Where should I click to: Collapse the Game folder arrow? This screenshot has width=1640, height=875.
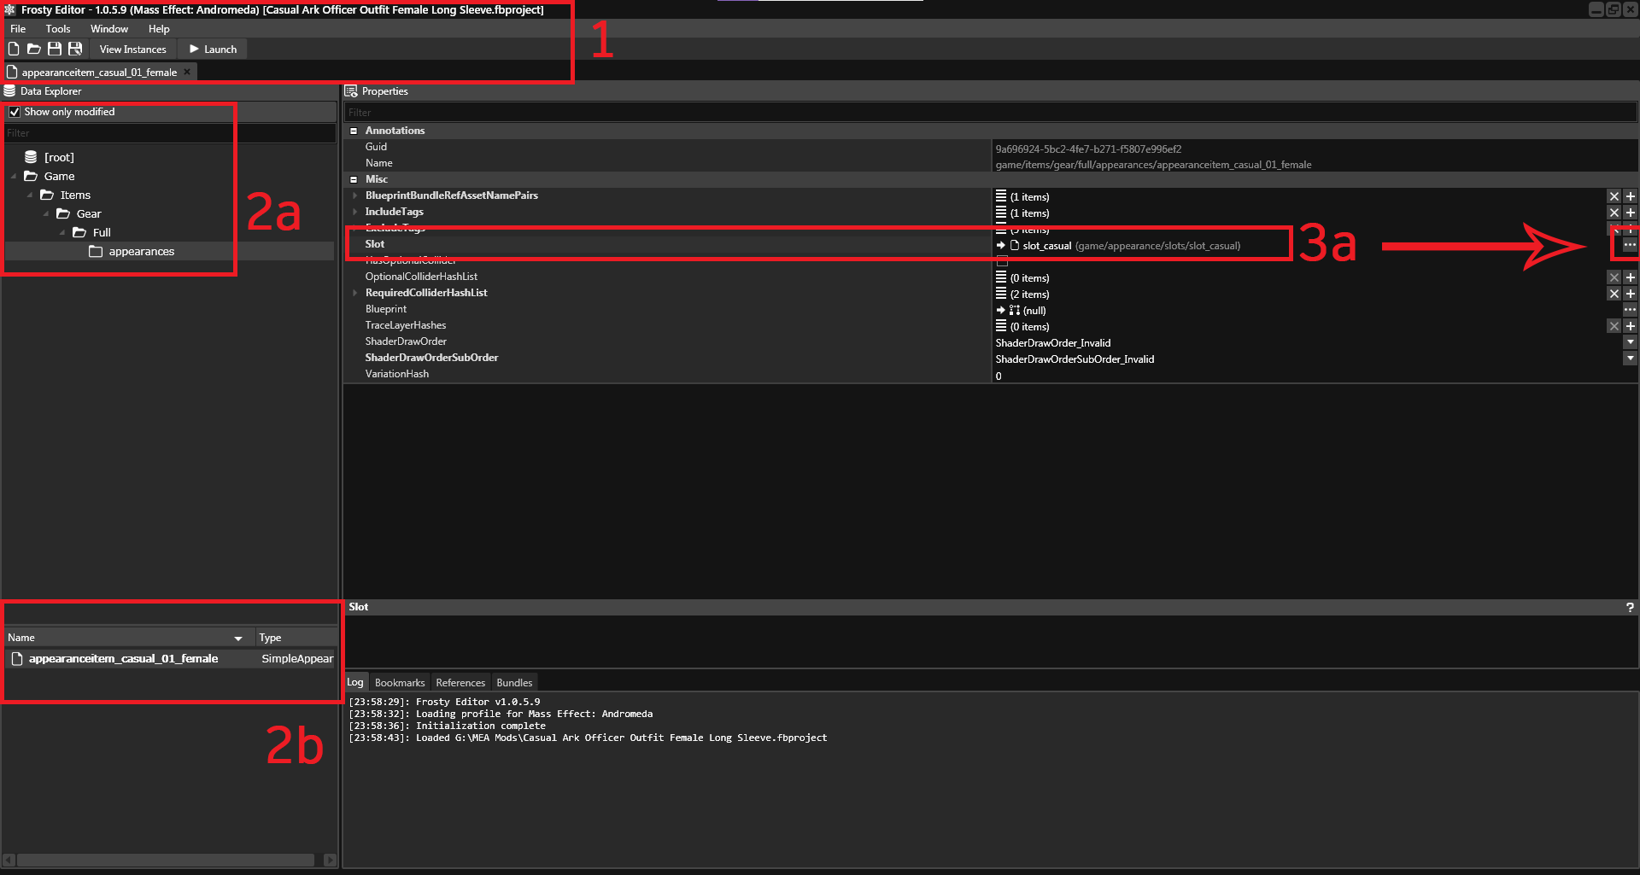(14, 177)
